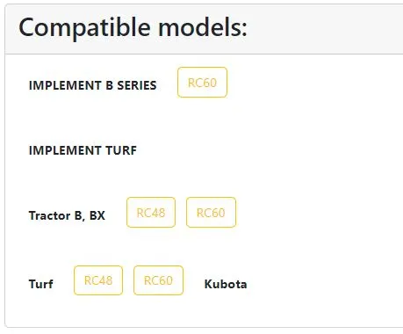
Task: Click the word SERIES in the first row
Action: pyautogui.click(x=137, y=85)
